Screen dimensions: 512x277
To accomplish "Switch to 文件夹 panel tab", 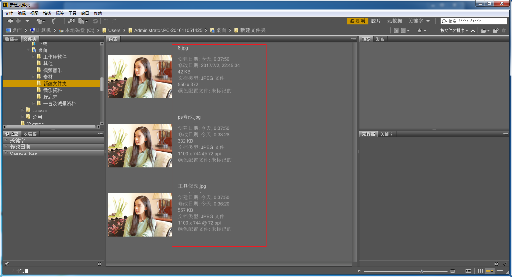I will (x=30, y=39).
